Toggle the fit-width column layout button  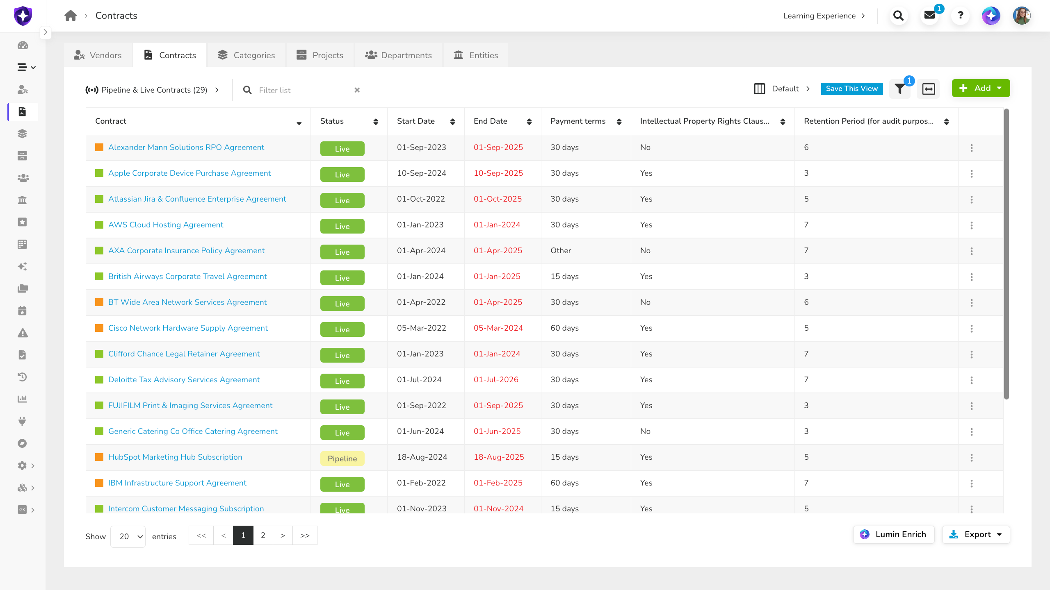pos(929,88)
